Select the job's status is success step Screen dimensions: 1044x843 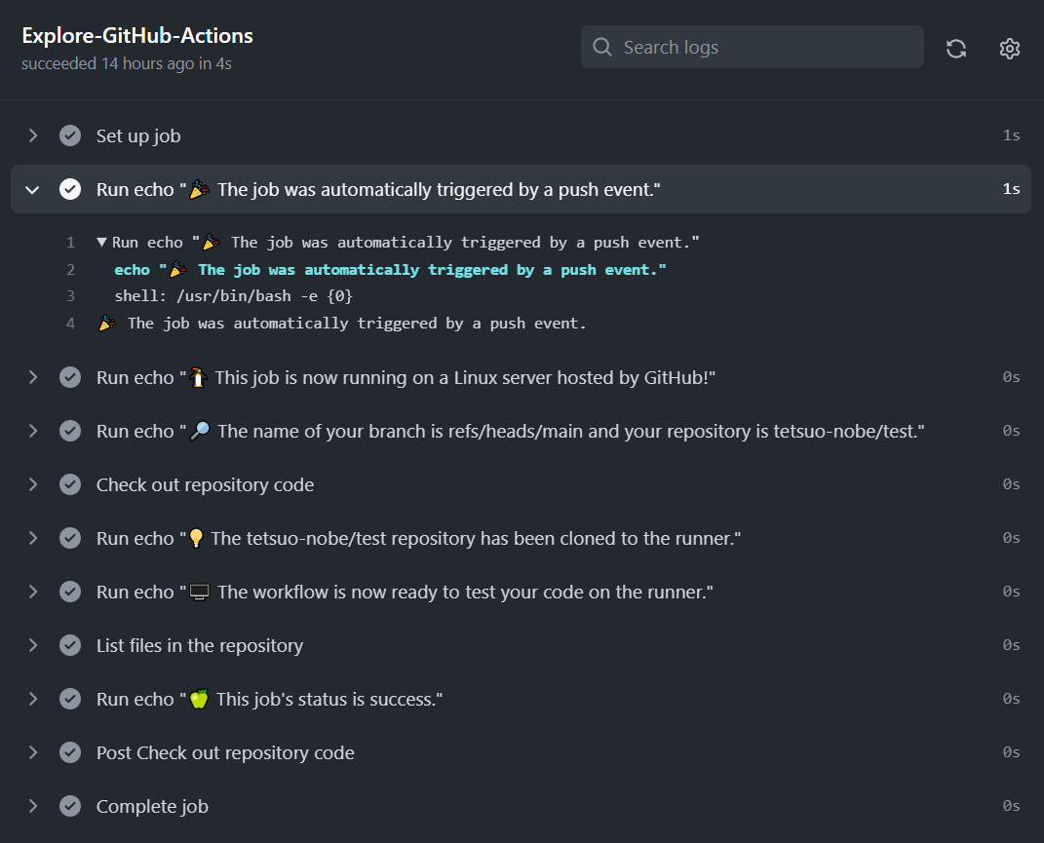[269, 699]
